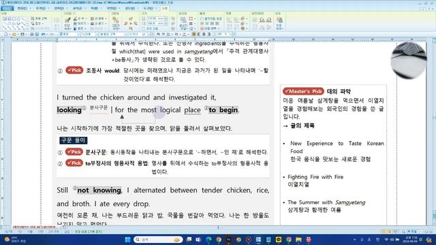Click the new document icon

click(x=6, y=35)
